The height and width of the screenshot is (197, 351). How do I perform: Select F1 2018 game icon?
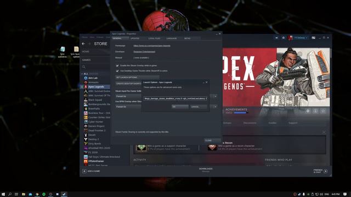click(x=86, y=152)
